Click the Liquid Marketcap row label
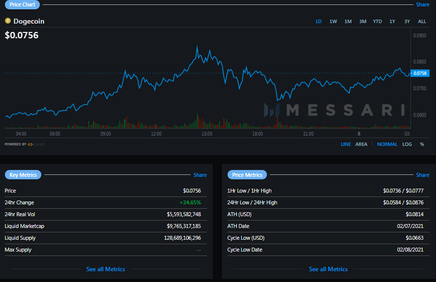This screenshot has height=282, width=436. point(25,226)
